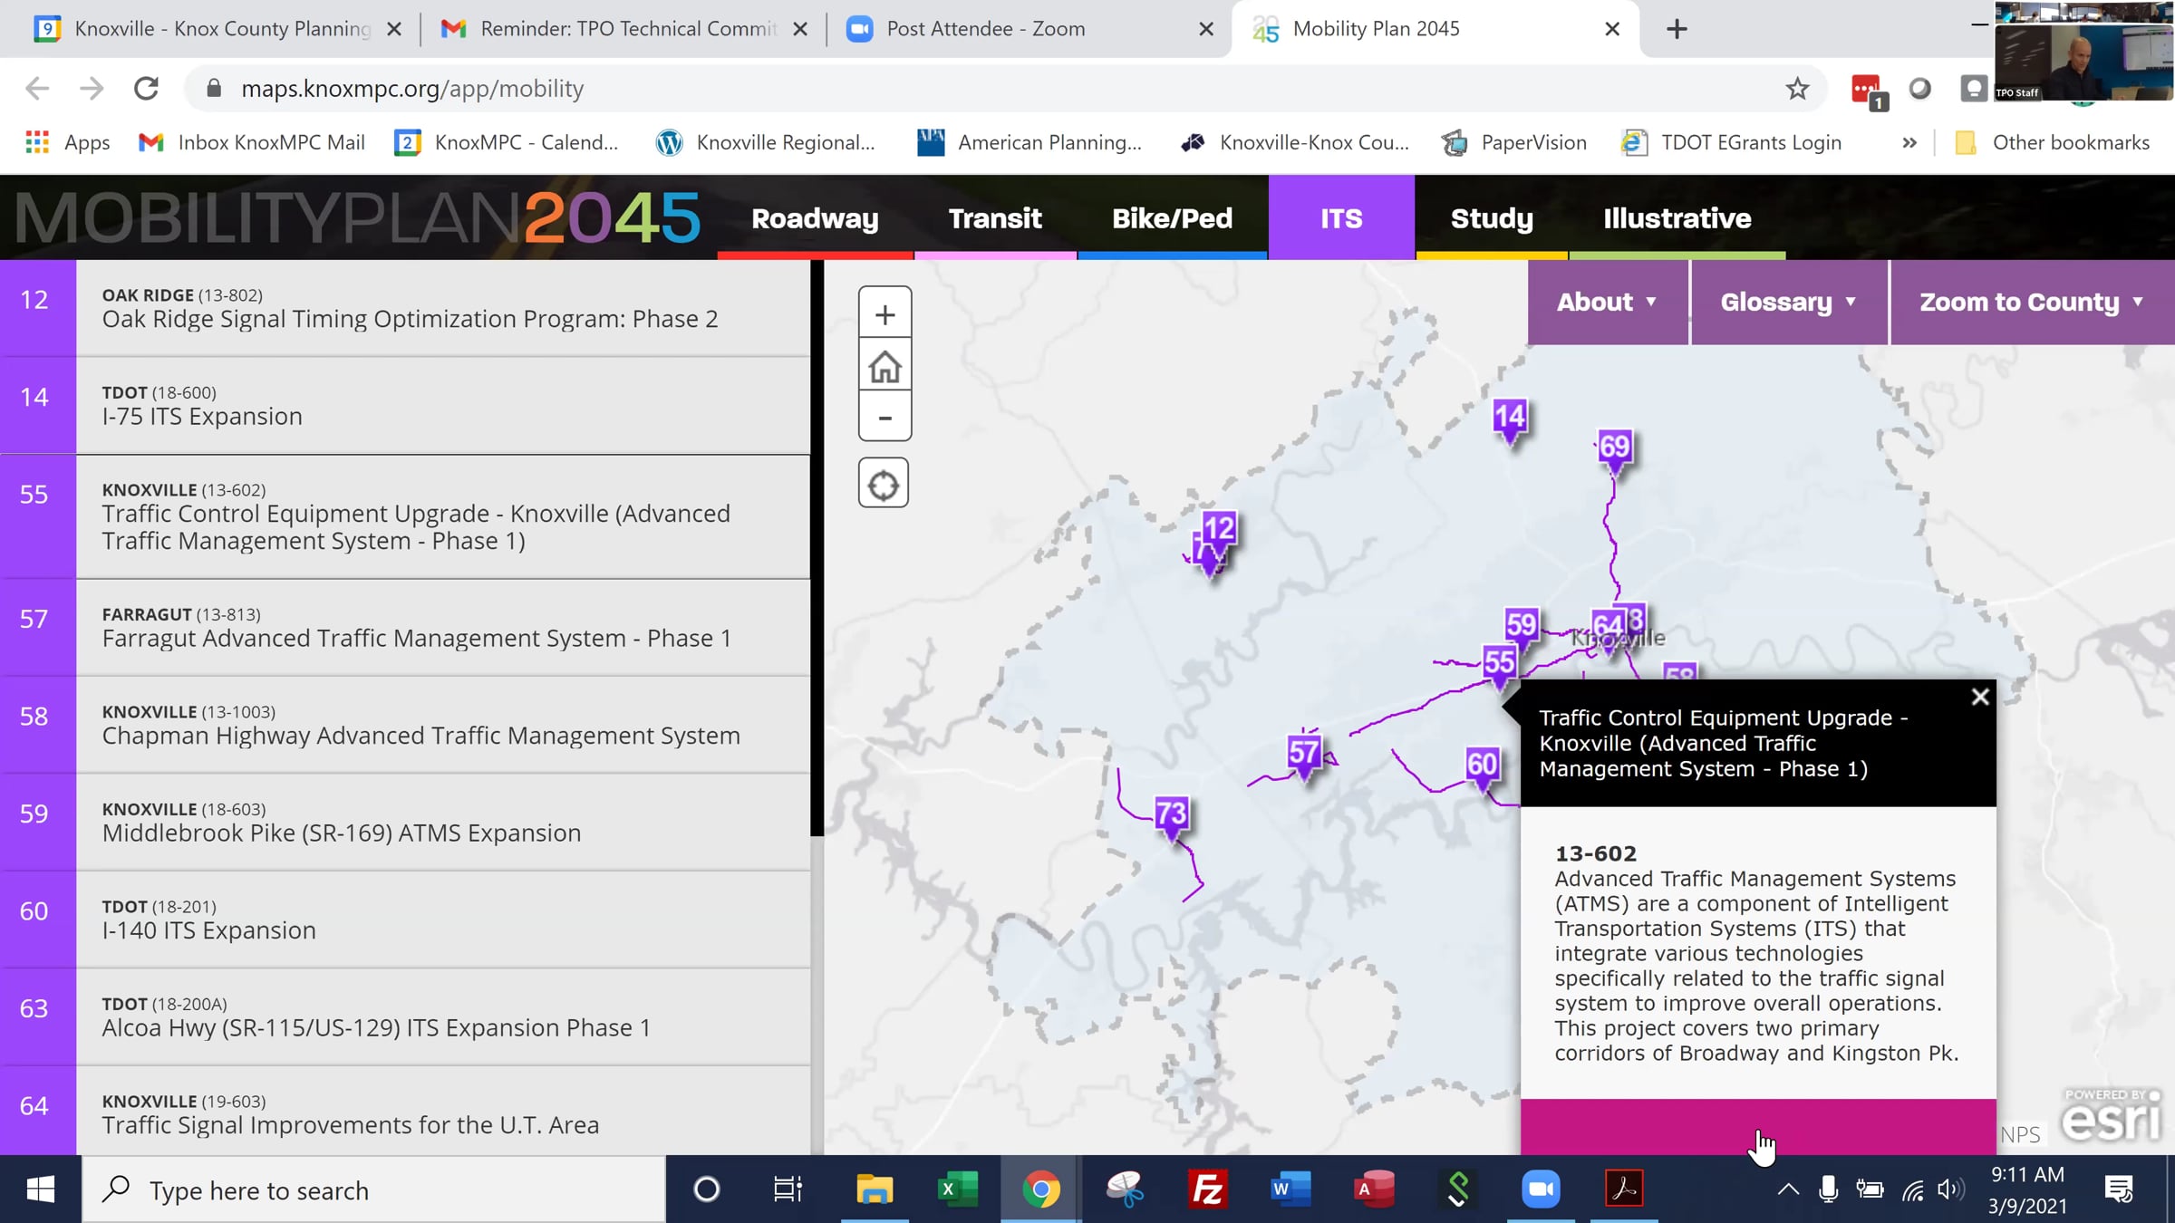Open Task View on the taskbar
Viewport: 2175px width, 1223px height.
(x=788, y=1189)
